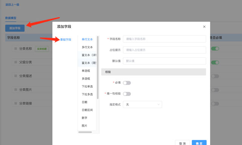Select 基础字段 category tab

tap(66, 40)
